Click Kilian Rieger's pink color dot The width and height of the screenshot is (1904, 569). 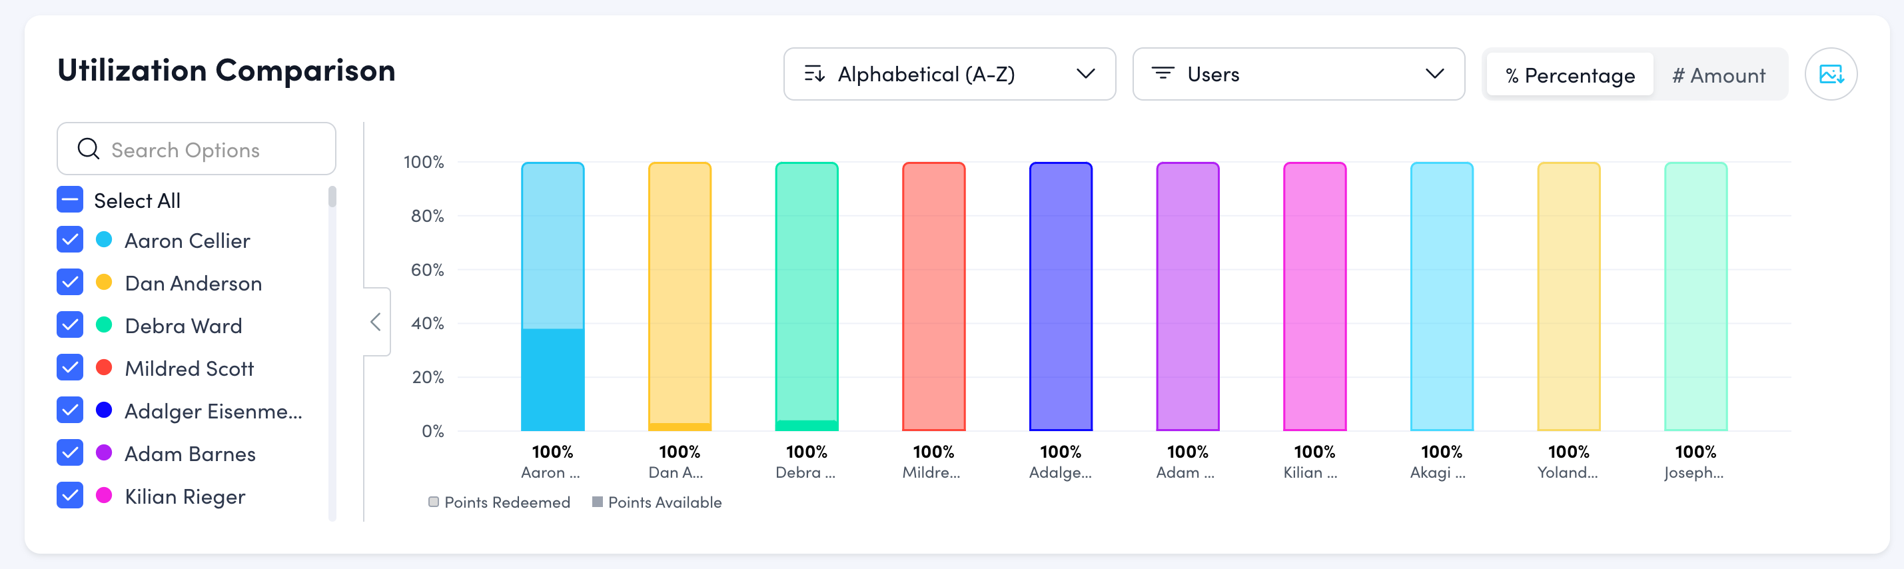click(104, 496)
